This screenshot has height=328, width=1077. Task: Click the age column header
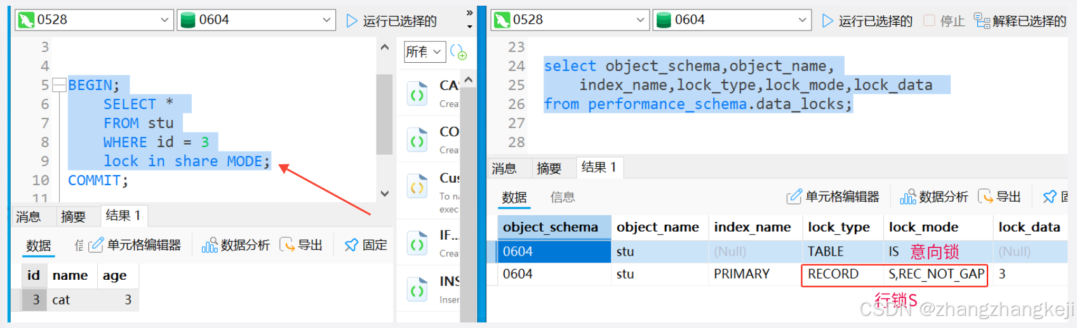pyautogui.click(x=117, y=275)
